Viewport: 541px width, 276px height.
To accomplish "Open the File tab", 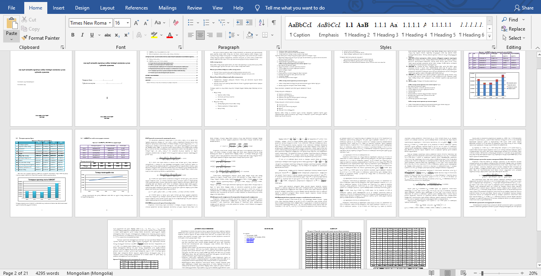I will coord(12,8).
